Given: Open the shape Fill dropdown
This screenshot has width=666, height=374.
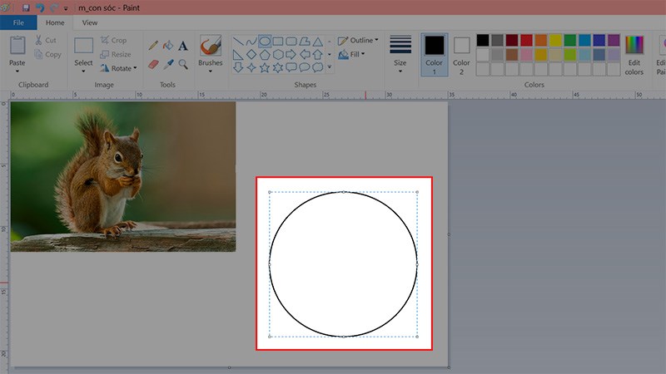Looking at the screenshot, I should pyautogui.click(x=356, y=54).
